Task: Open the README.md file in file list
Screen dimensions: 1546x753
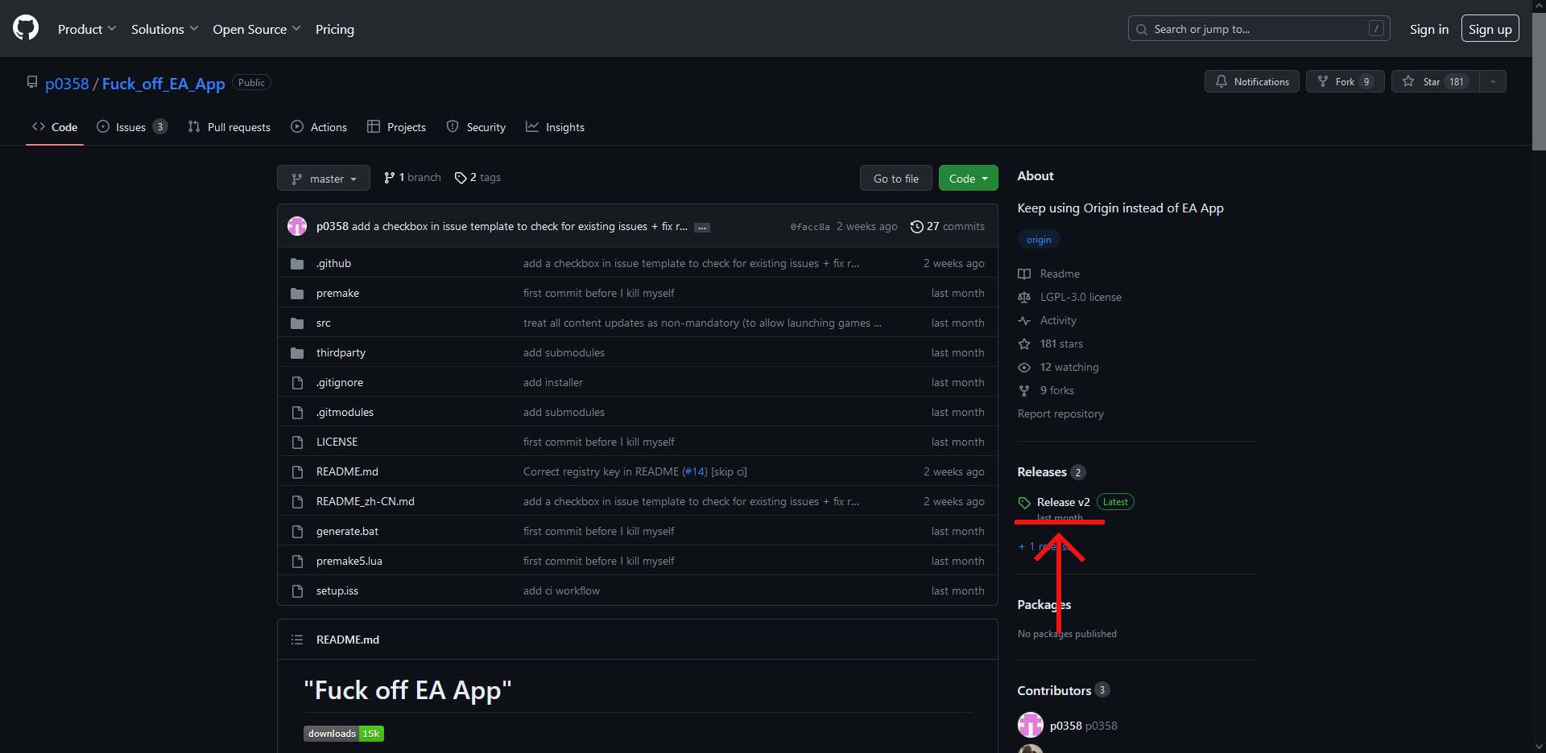Action: pos(347,471)
